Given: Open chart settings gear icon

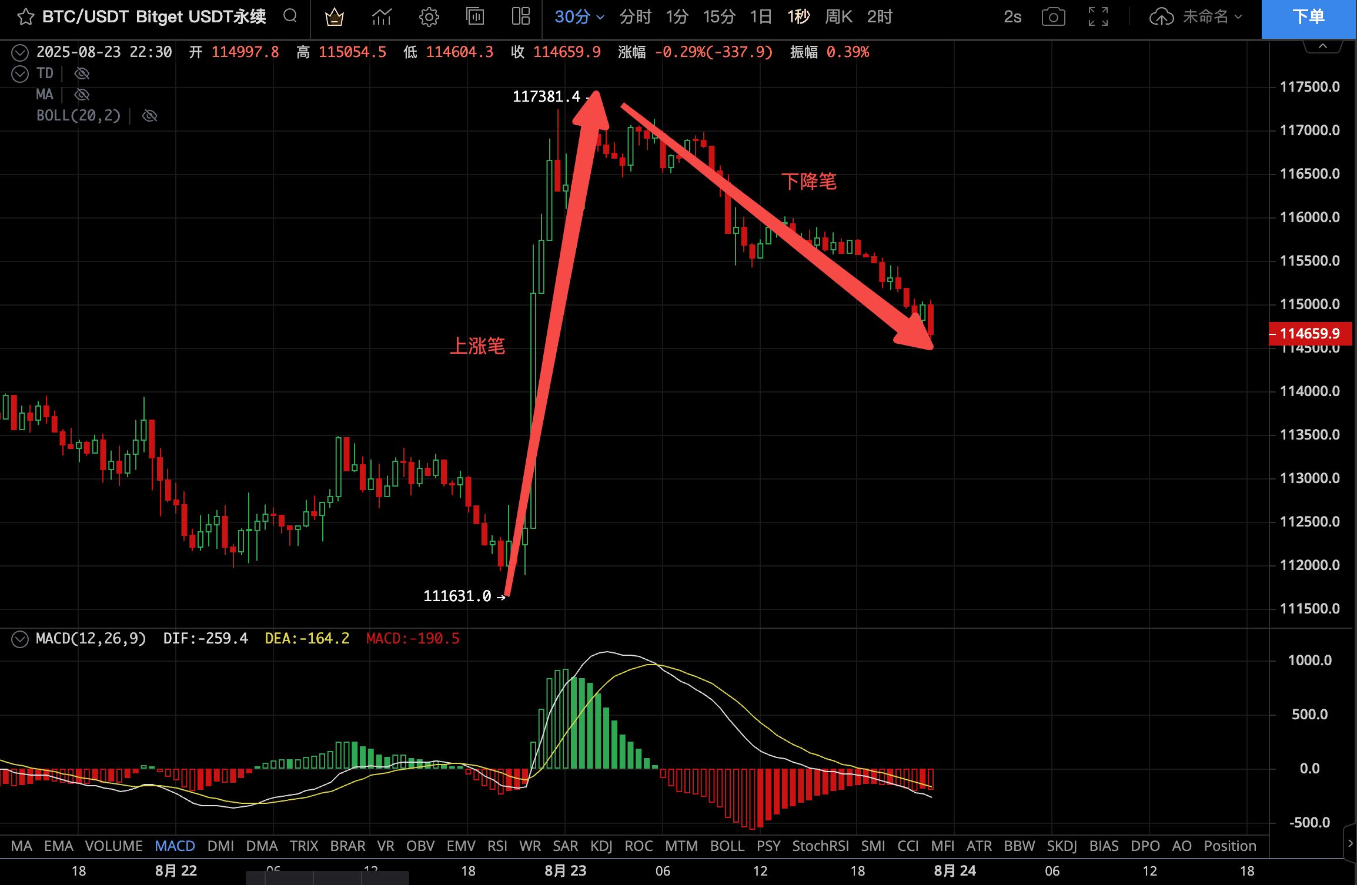Looking at the screenshot, I should pos(429,16).
